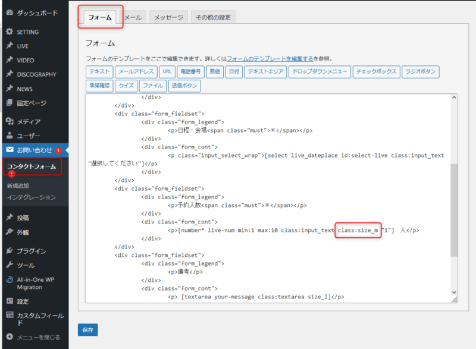Insert a ドロップダウンメニュー tag
476x349 pixels.
coord(319,72)
